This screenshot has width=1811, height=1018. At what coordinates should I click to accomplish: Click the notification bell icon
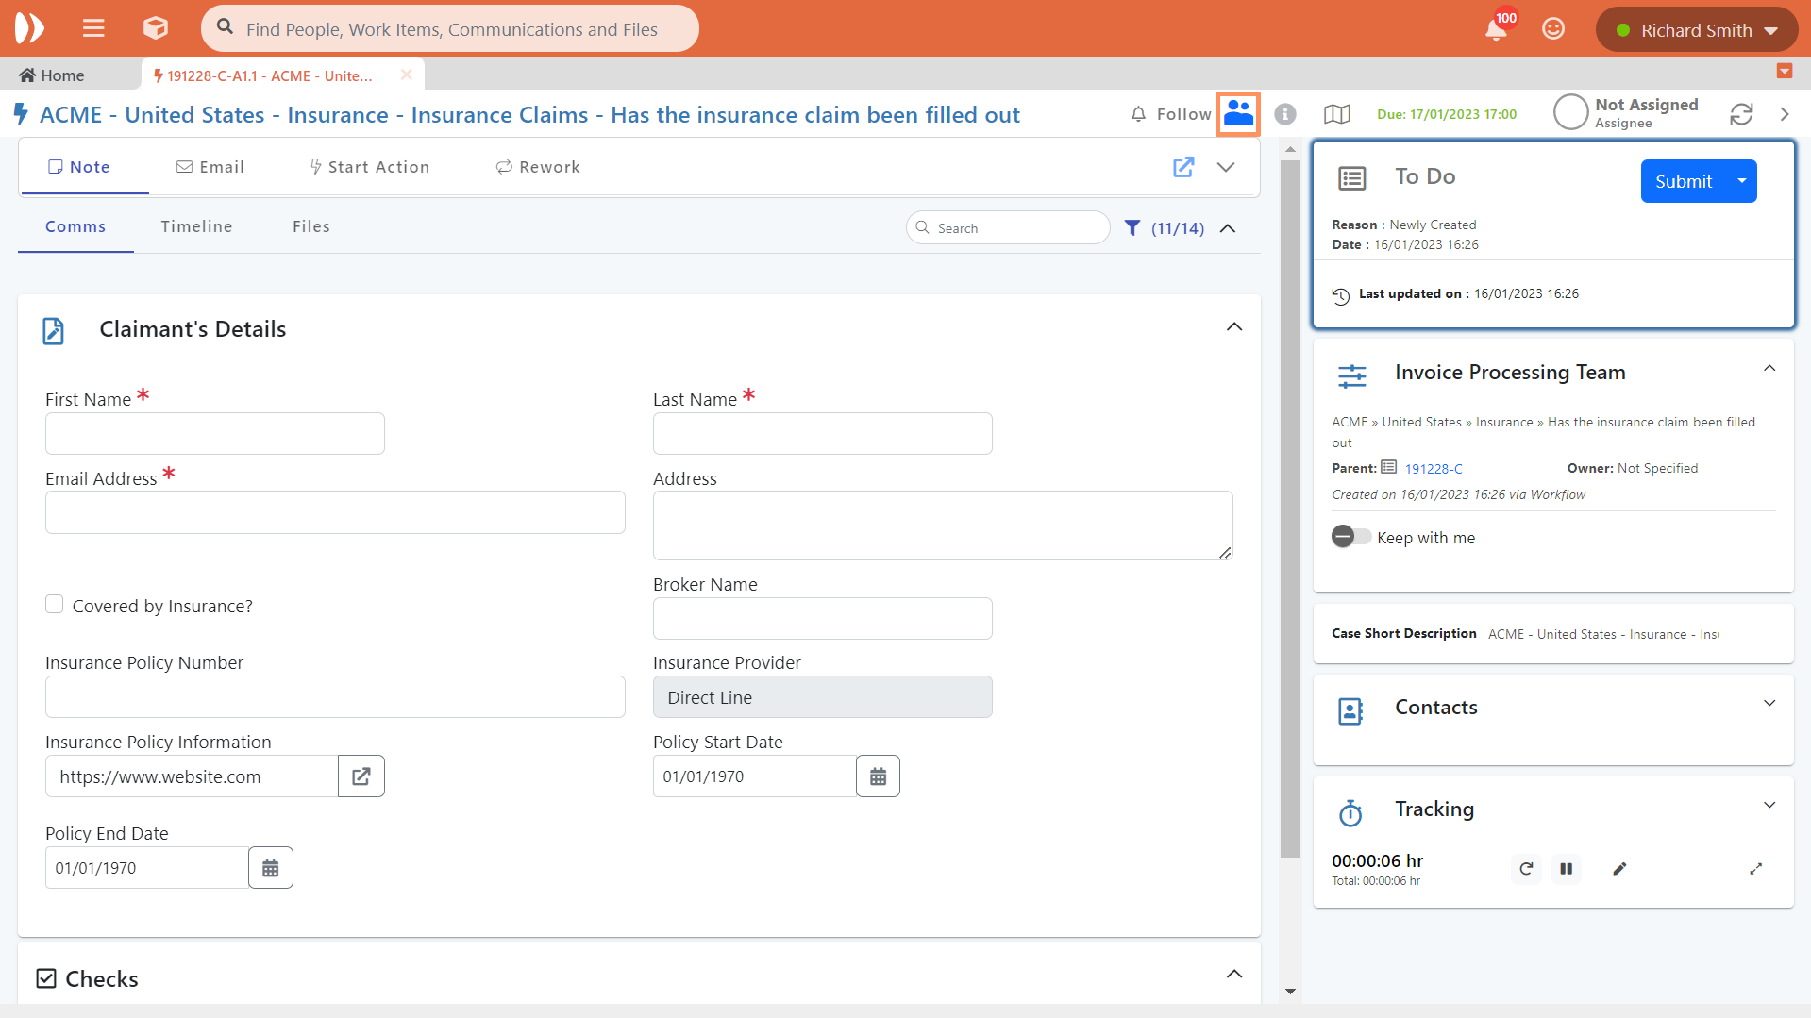[x=1495, y=30]
